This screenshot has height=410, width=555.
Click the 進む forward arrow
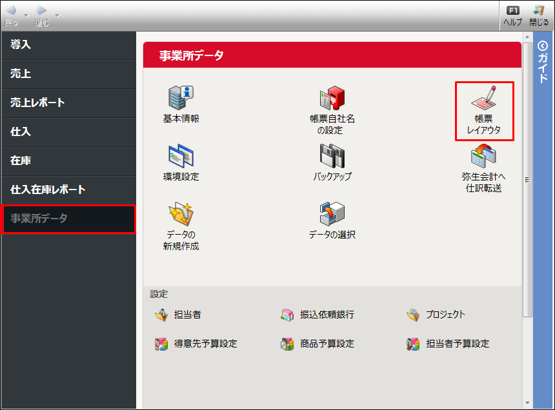click(x=41, y=11)
